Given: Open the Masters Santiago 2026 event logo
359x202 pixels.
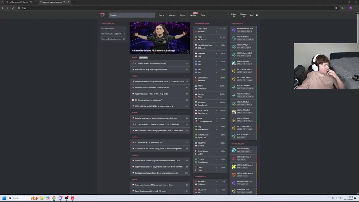Looking at the screenshot, I should click(234, 30).
